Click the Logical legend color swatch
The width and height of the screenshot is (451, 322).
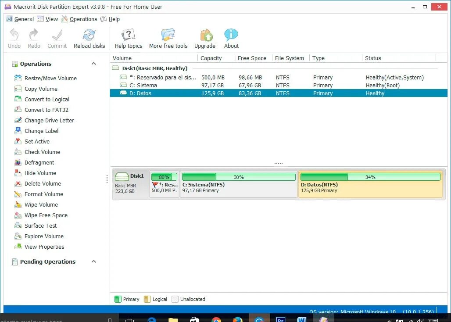pos(147,299)
